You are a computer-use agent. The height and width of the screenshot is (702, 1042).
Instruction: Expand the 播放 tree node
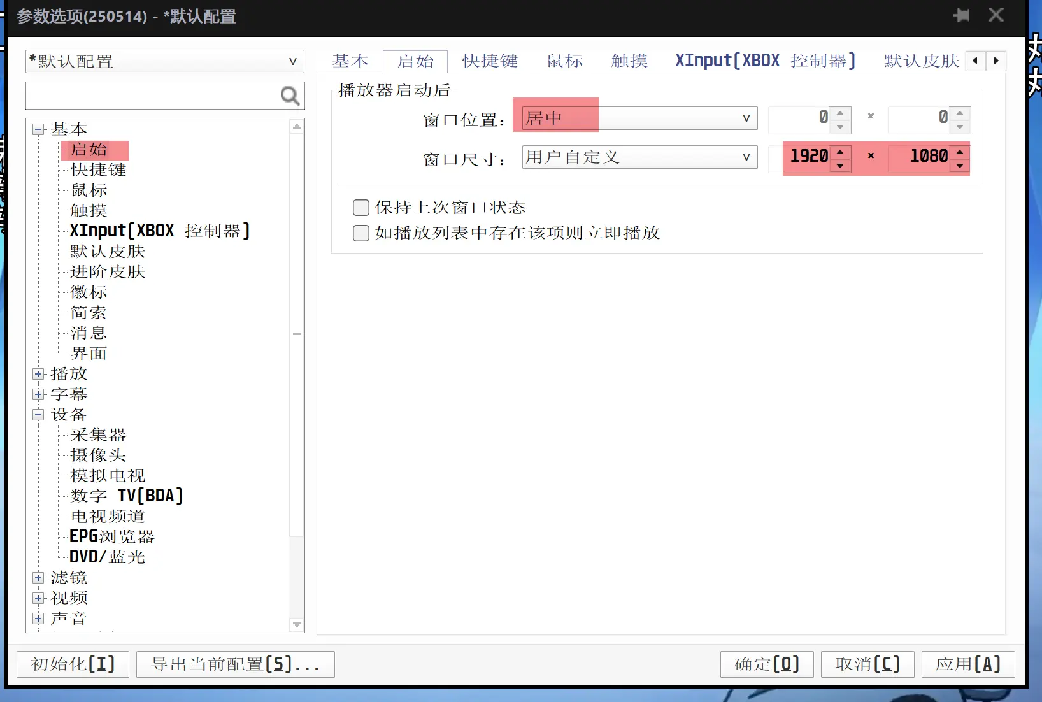pyautogui.click(x=39, y=374)
